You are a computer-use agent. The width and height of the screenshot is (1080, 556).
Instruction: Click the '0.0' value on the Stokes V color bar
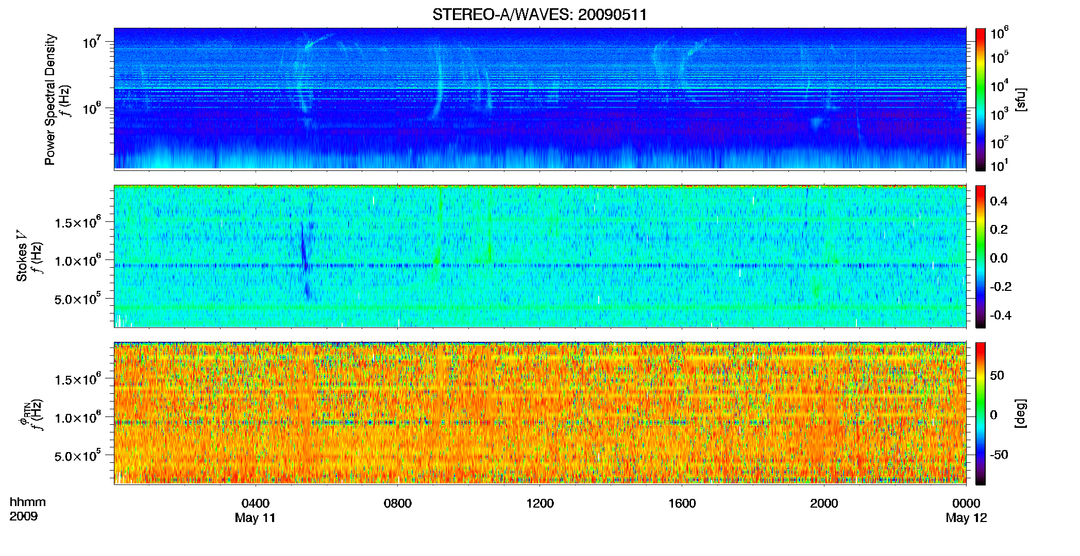[x=999, y=258]
